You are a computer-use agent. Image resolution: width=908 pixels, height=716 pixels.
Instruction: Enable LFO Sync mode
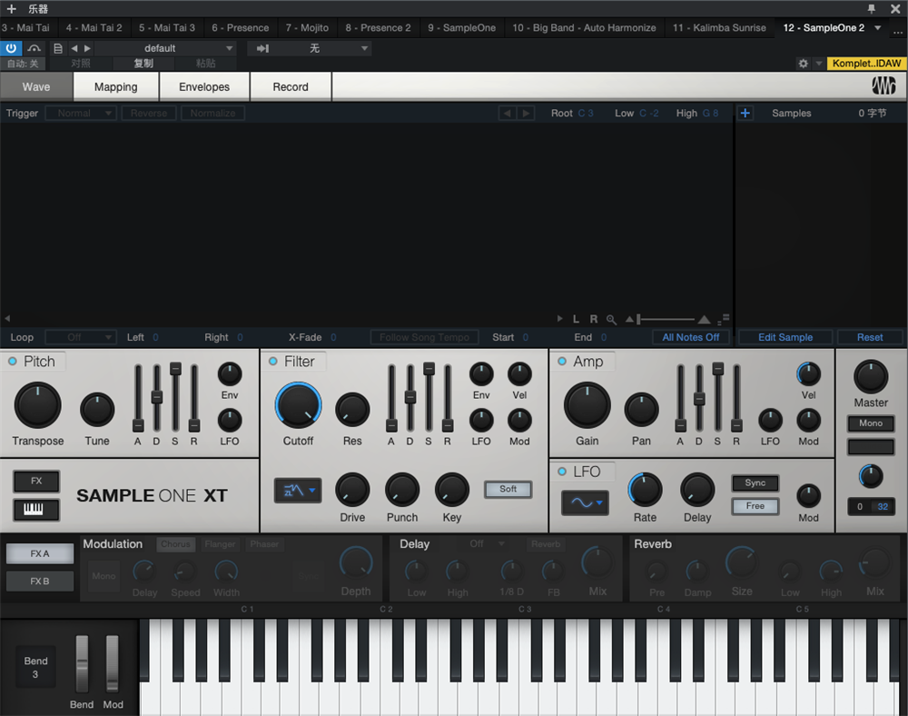[x=755, y=483]
